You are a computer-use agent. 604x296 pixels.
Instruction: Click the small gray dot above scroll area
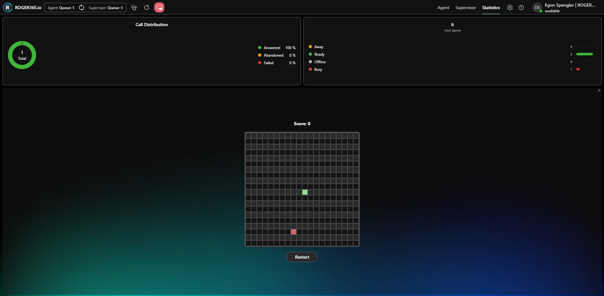click(x=599, y=90)
